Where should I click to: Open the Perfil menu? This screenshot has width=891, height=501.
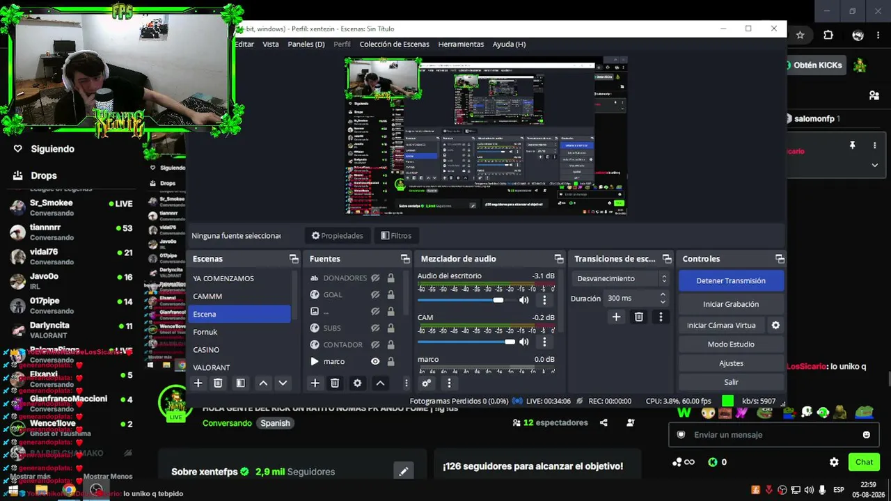coord(342,44)
